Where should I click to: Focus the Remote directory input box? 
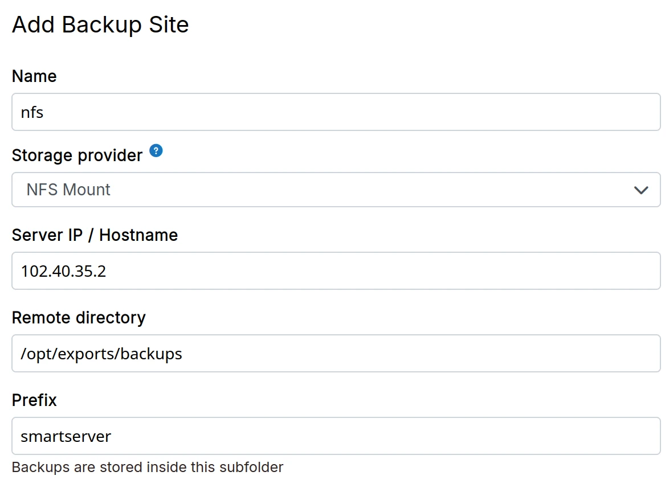pos(336,354)
